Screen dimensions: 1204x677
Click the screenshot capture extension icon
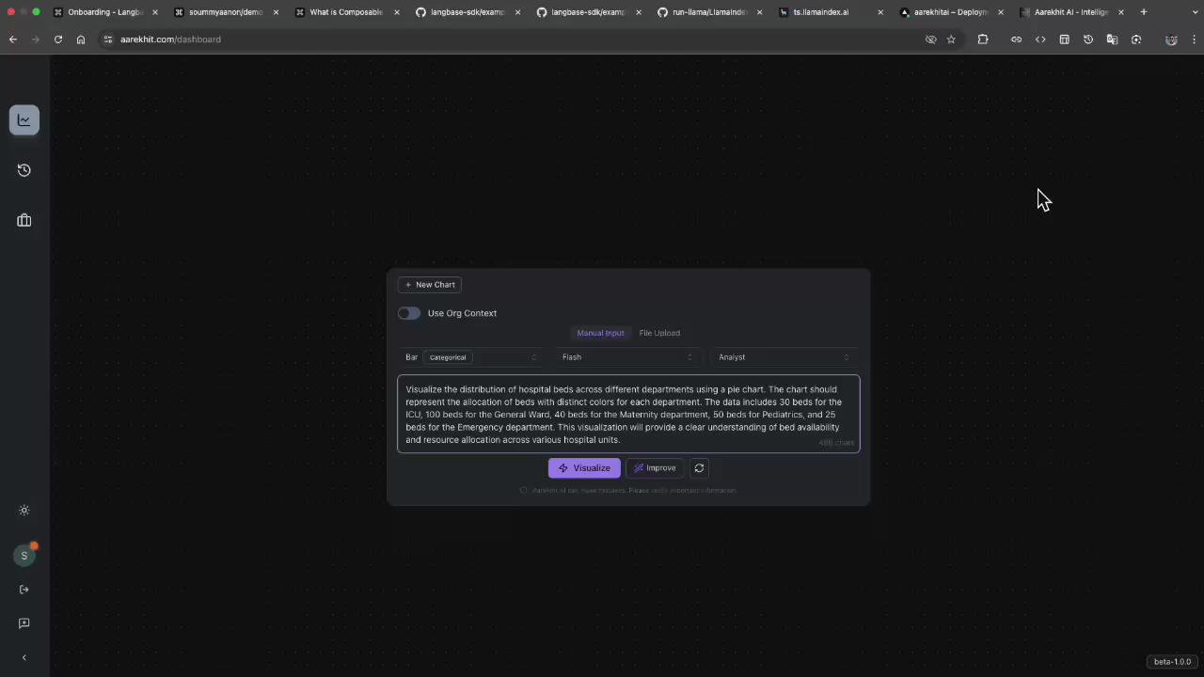[x=1136, y=39]
